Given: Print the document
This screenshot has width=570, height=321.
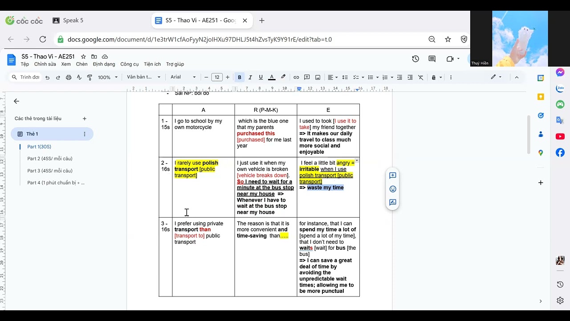Looking at the screenshot, I should pos(69,77).
